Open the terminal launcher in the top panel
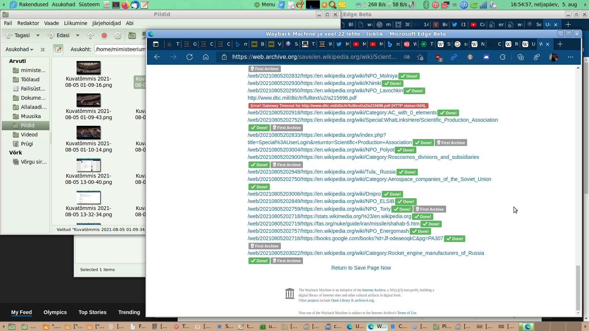Image resolution: width=589 pixels, height=331 pixels. tap(116, 5)
